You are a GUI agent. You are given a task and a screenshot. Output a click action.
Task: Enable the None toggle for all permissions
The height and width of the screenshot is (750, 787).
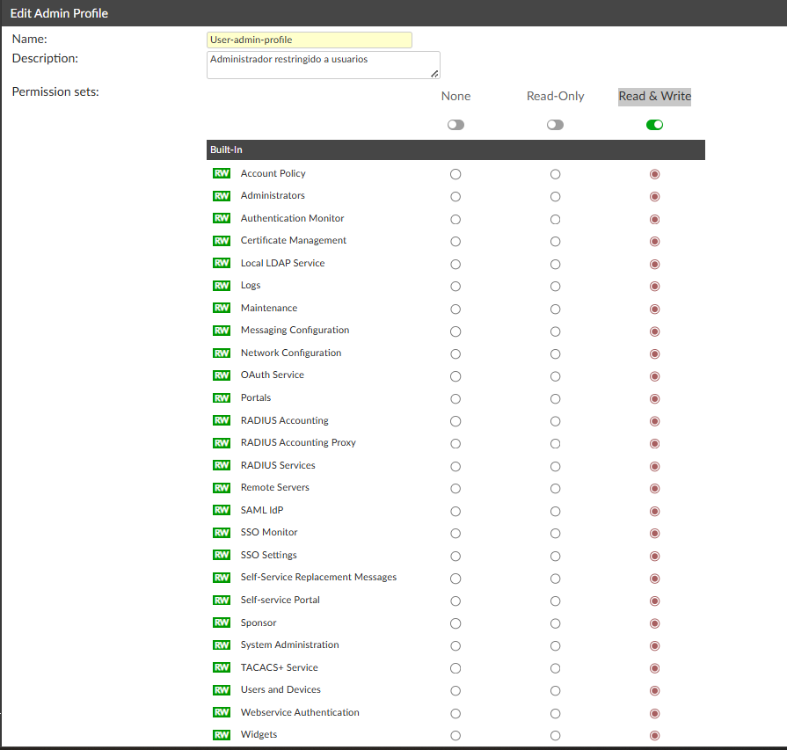[455, 125]
